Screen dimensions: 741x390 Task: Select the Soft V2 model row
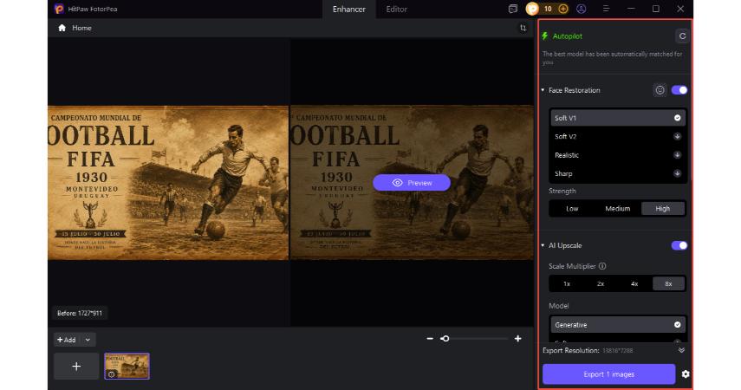pyautogui.click(x=618, y=136)
